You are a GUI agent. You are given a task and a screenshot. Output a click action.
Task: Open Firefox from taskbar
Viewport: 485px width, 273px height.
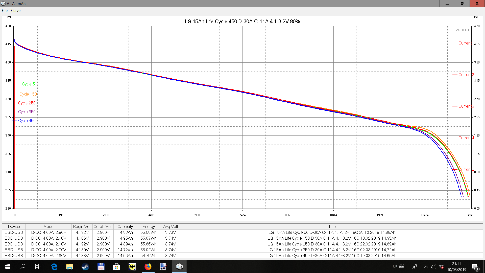tap(148, 267)
